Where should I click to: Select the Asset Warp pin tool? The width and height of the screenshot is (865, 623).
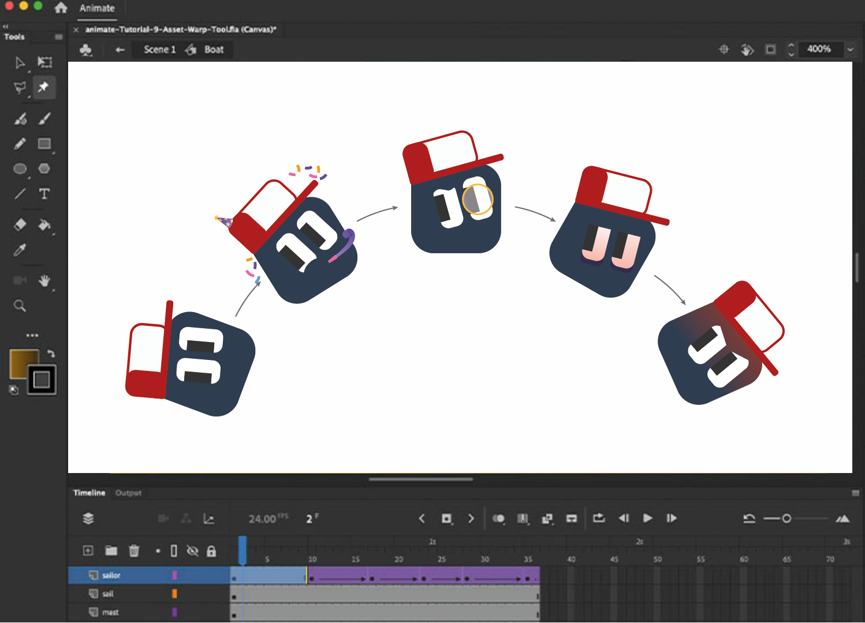pos(44,87)
